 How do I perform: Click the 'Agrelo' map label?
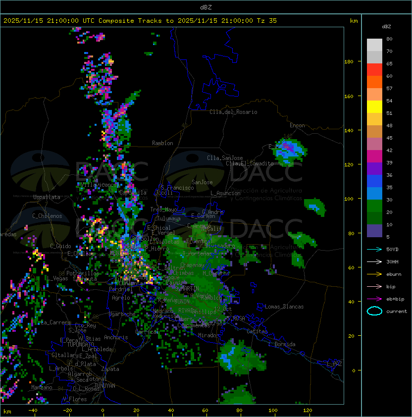(121, 298)
